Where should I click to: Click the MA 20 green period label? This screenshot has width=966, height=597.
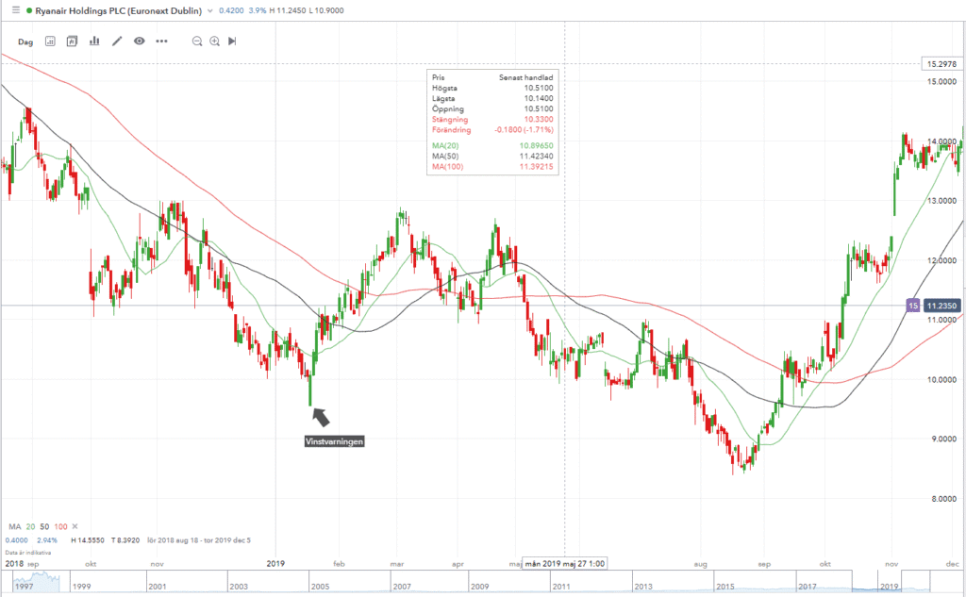(31, 525)
